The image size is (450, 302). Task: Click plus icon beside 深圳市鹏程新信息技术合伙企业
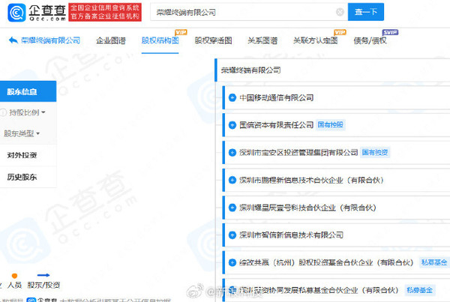pyautogui.click(x=233, y=181)
